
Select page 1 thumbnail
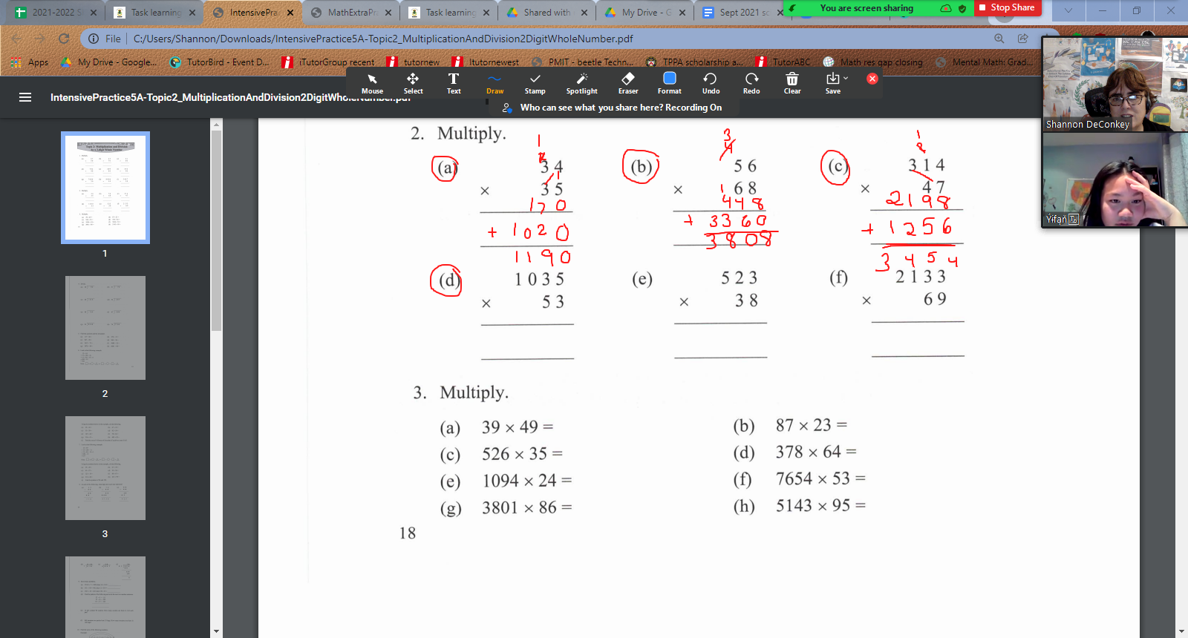(x=105, y=188)
